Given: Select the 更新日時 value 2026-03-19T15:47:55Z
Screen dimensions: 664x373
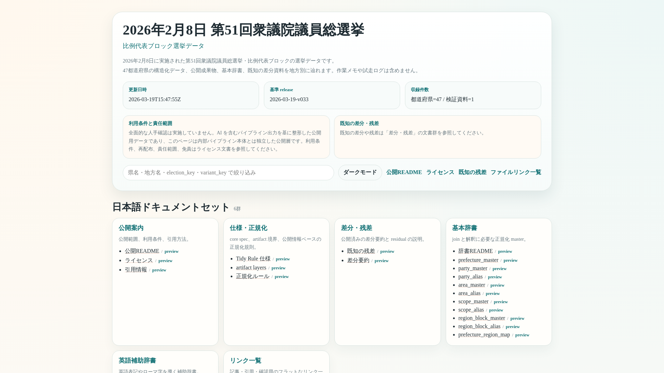Looking at the screenshot, I should (155, 99).
